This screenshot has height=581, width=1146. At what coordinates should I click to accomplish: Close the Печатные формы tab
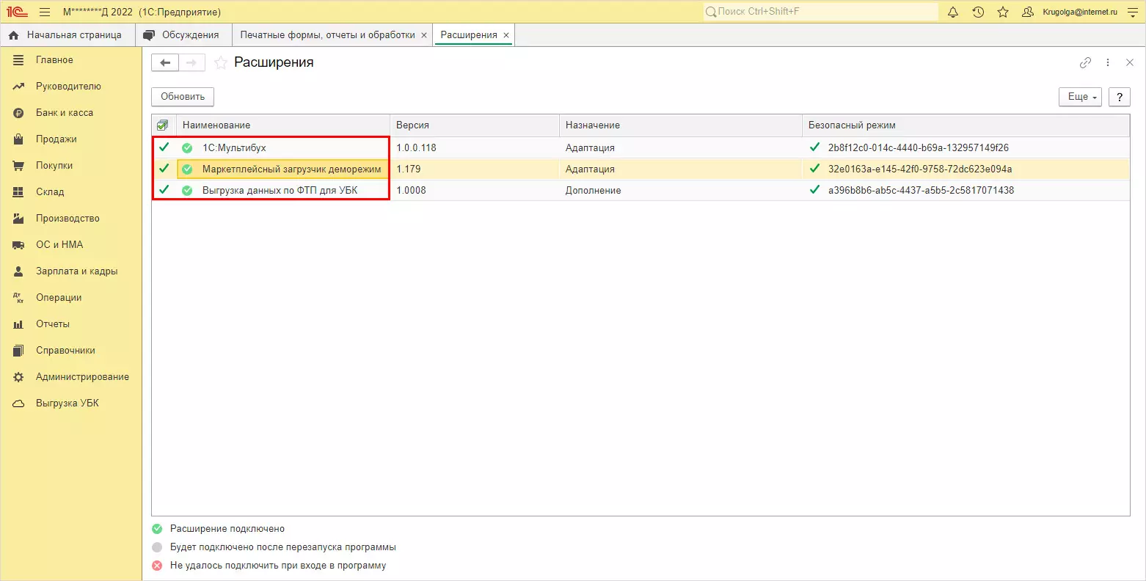pos(424,35)
